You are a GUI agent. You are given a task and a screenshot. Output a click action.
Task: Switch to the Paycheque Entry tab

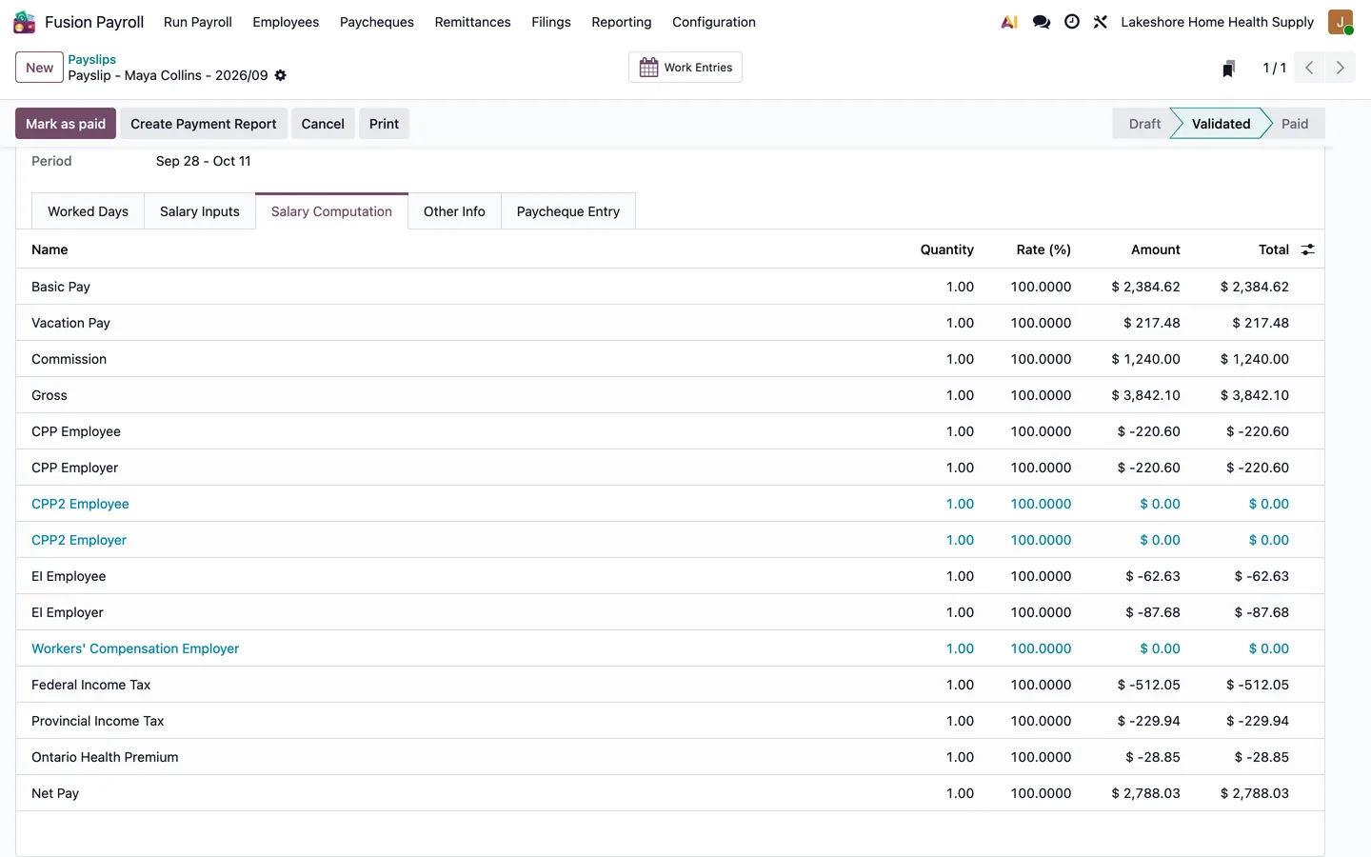(x=568, y=211)
